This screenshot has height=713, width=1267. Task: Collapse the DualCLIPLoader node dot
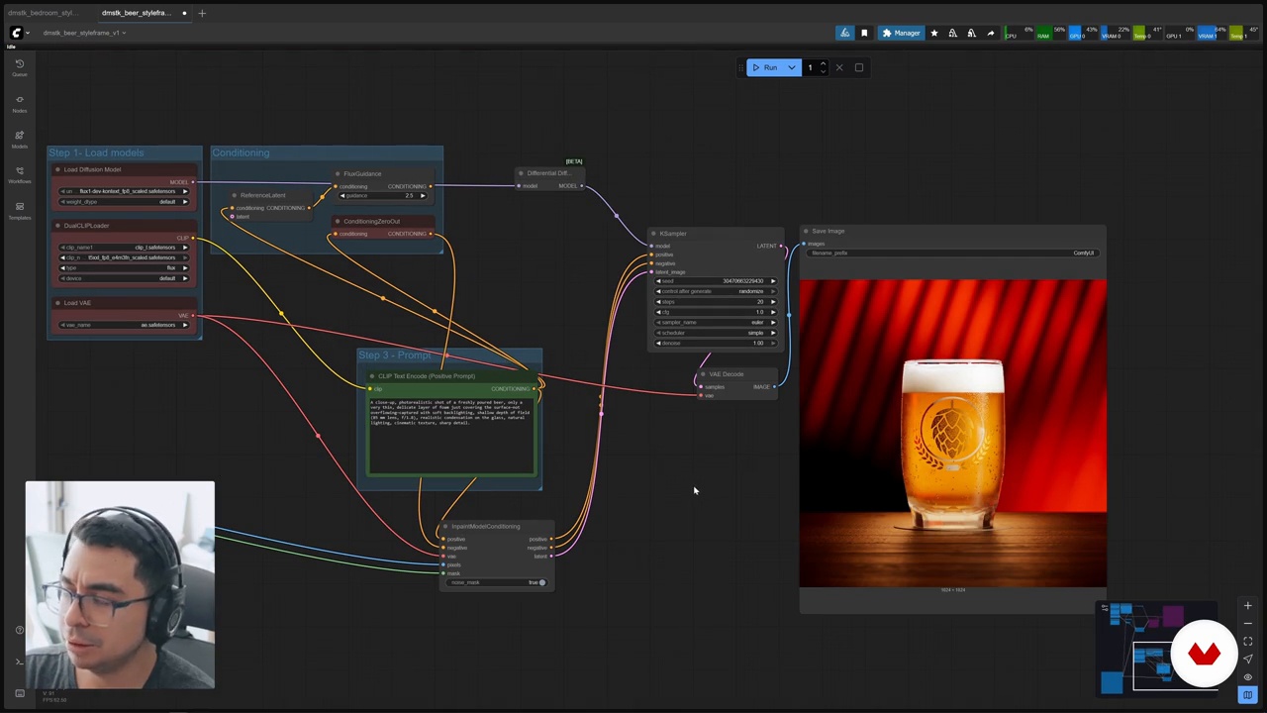(57, 225)
